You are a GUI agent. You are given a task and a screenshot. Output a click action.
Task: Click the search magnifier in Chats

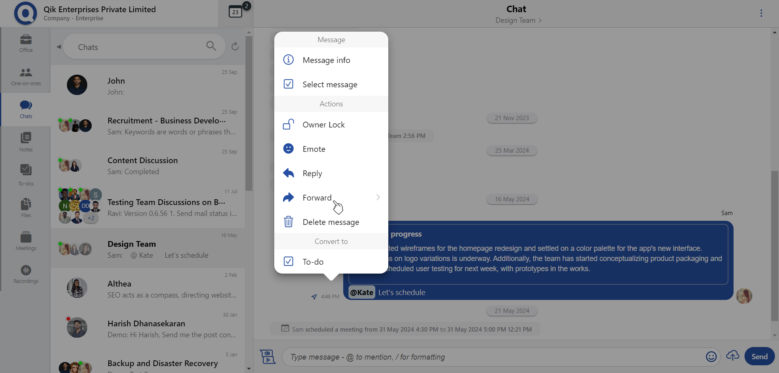pos(211,46)
